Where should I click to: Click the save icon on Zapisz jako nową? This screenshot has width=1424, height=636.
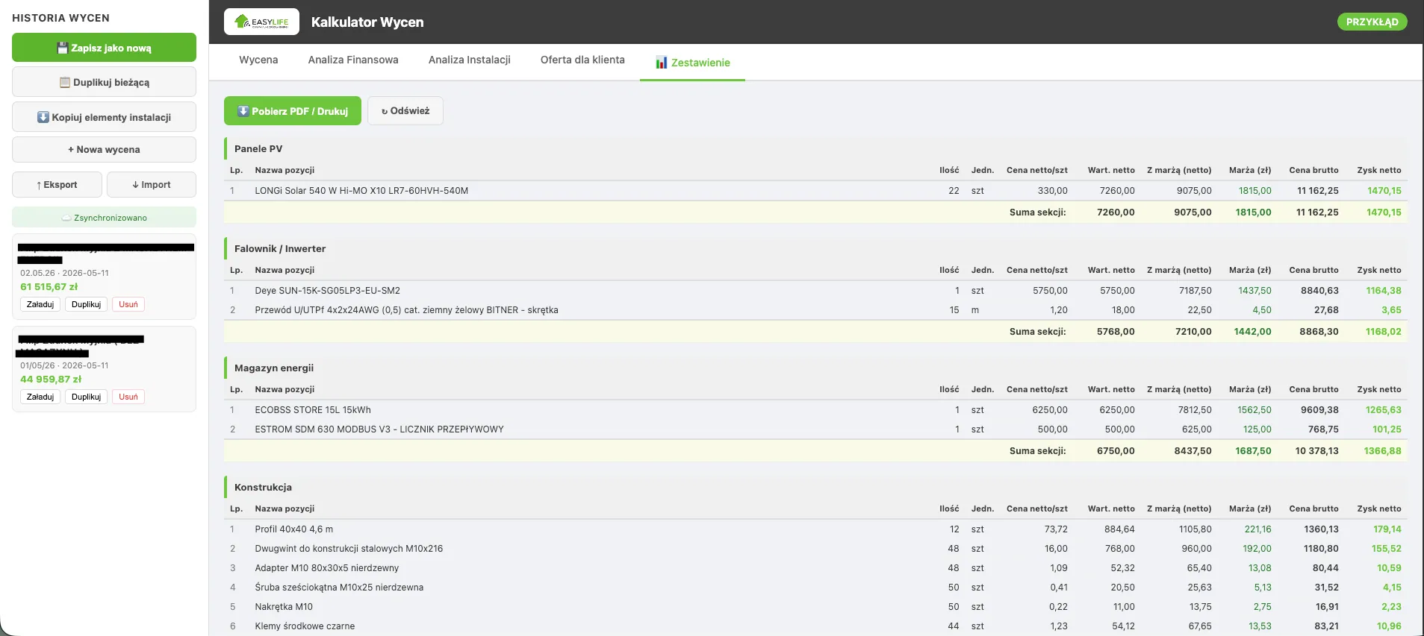63,48
